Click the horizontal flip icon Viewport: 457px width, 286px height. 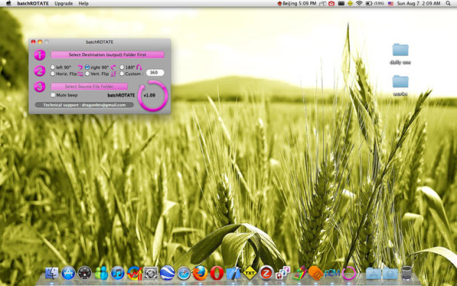tap(80, 74)
